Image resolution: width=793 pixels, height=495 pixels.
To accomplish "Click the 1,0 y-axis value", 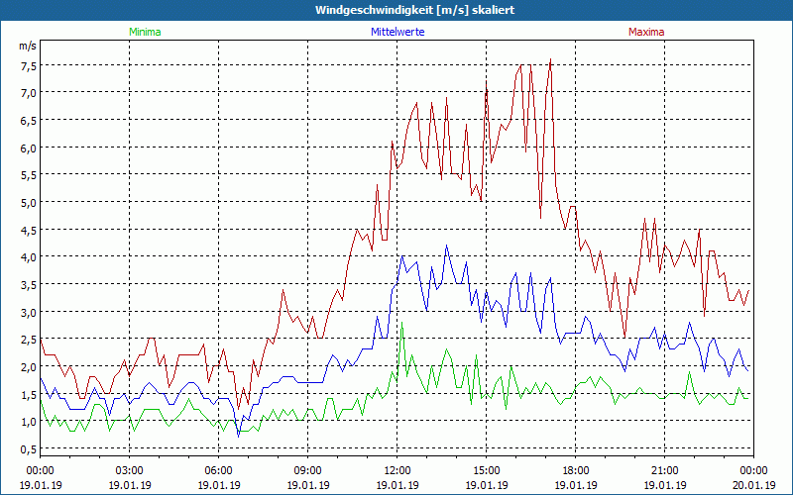I will [x=27, y=422].
